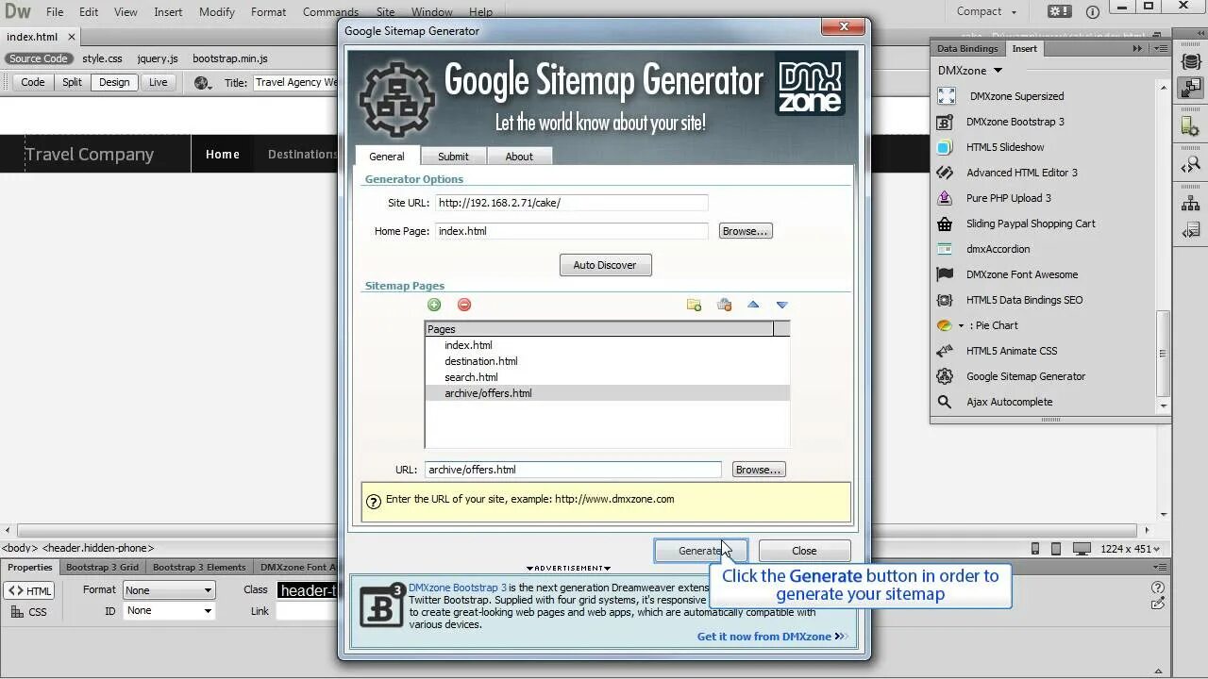Open the Insert panel icon in right dock

[1190, 89]
